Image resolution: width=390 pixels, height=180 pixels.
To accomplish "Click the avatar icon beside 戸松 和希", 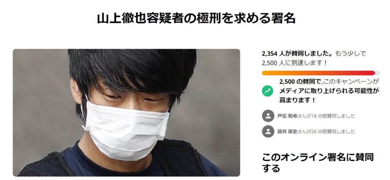I will (x=268, y=116).
